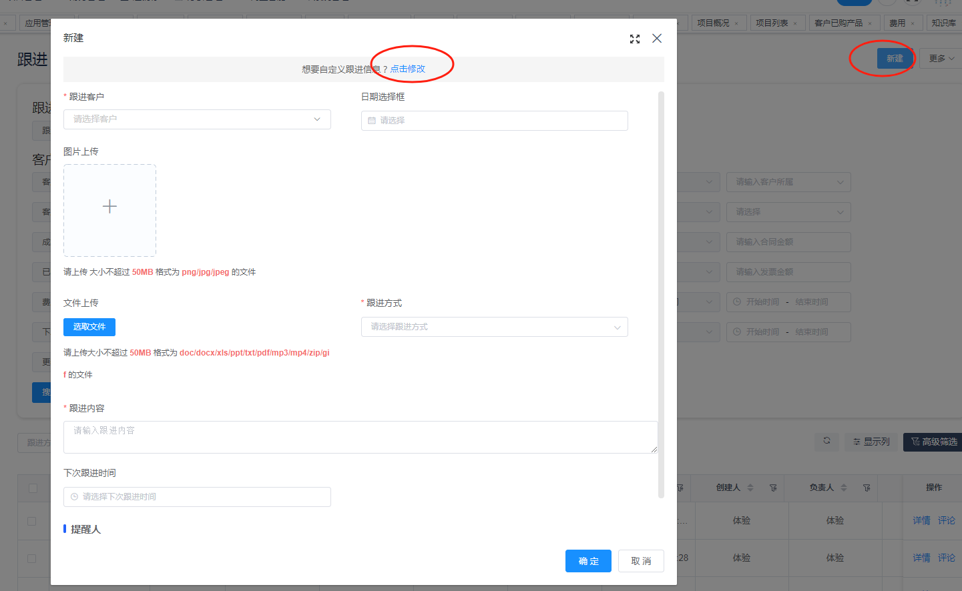The width and height of the screenshot is (962, 591).
Task: Expand the 跟进方式 dropdown
Action: coord(494,327)
